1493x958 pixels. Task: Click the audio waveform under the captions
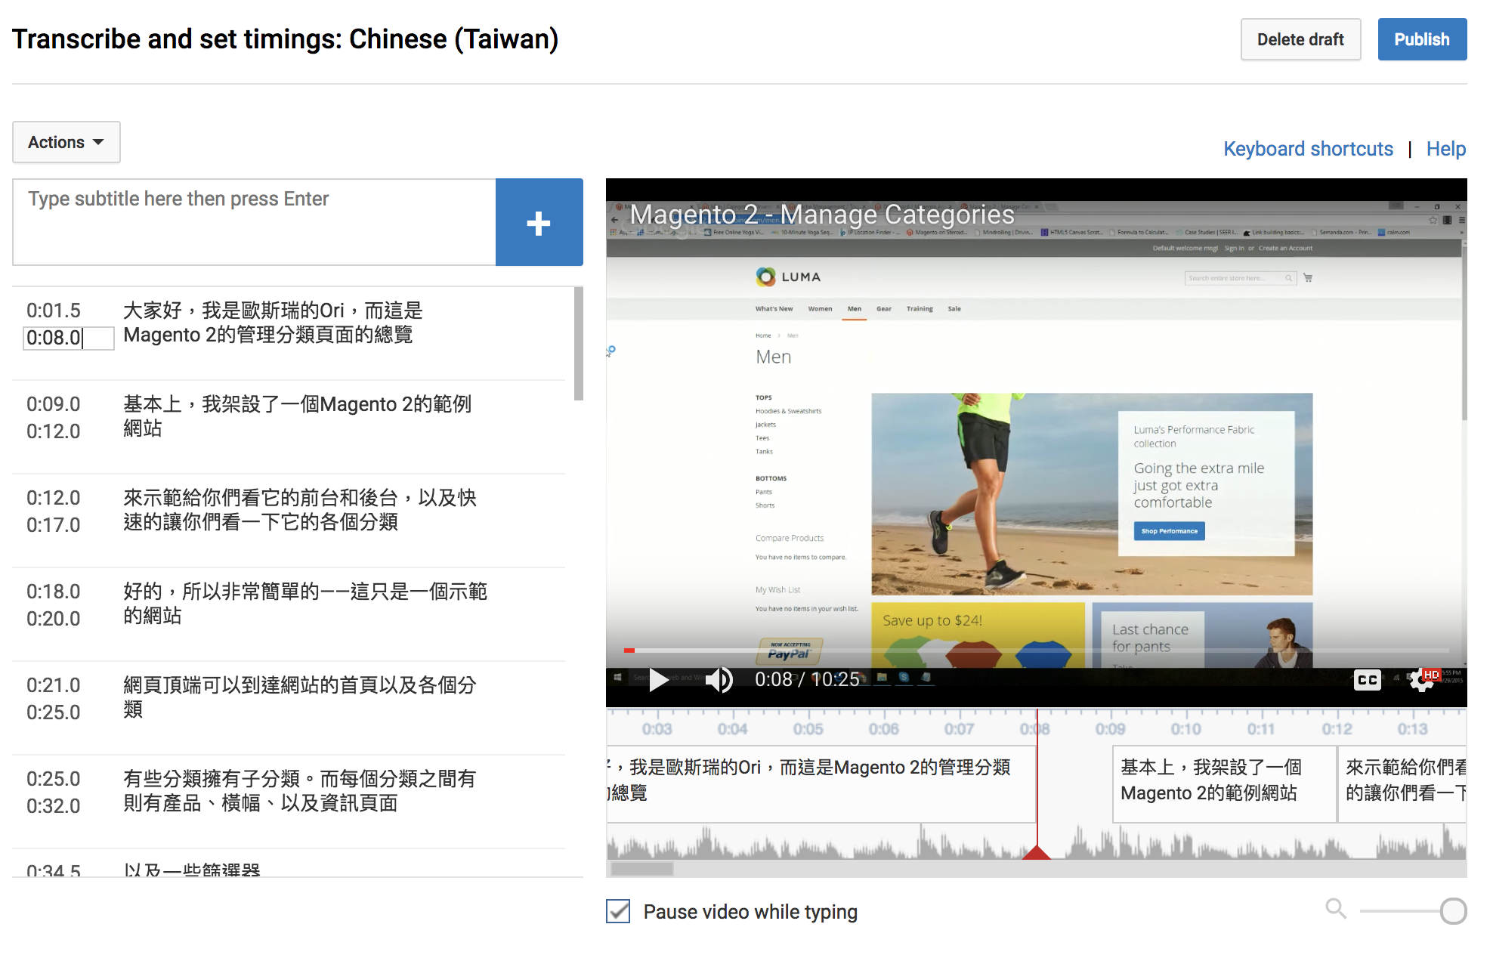[x=1037, y=842]
